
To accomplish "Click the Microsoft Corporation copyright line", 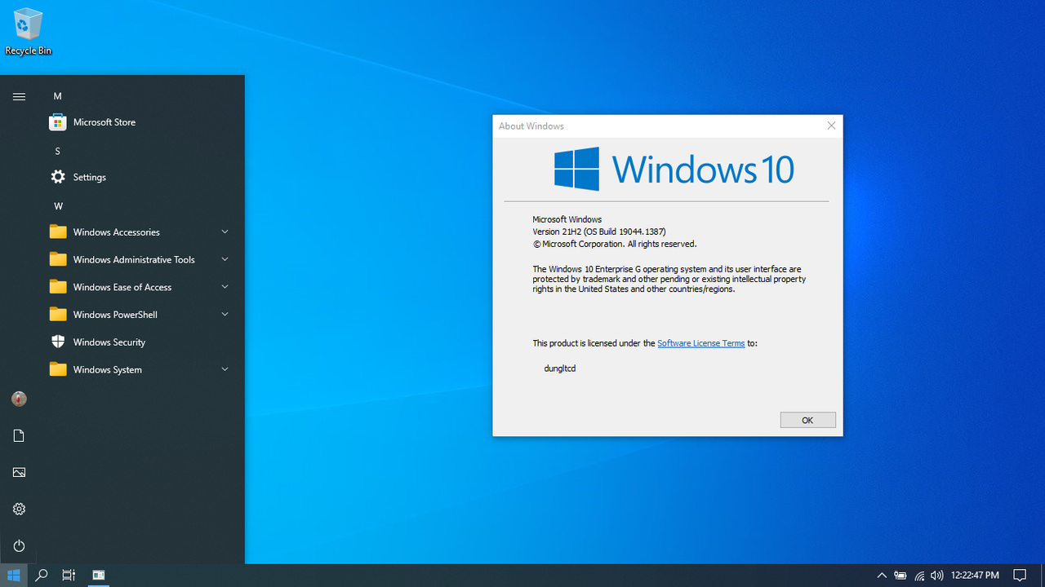I will click(x=614, y=244).
